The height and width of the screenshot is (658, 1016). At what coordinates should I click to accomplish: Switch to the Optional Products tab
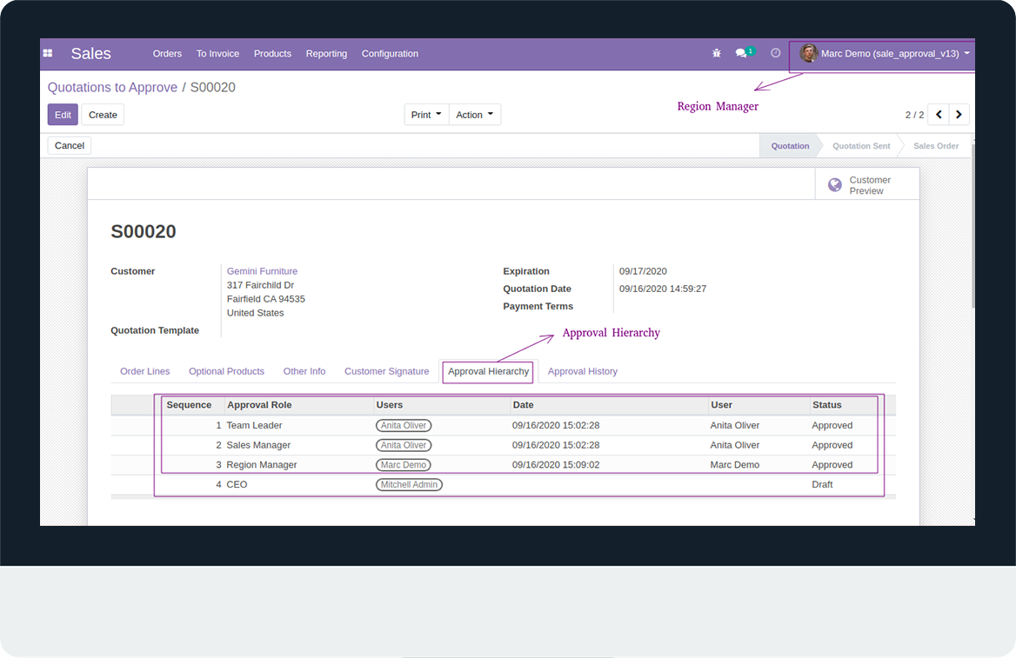click(x=227, y=371)
